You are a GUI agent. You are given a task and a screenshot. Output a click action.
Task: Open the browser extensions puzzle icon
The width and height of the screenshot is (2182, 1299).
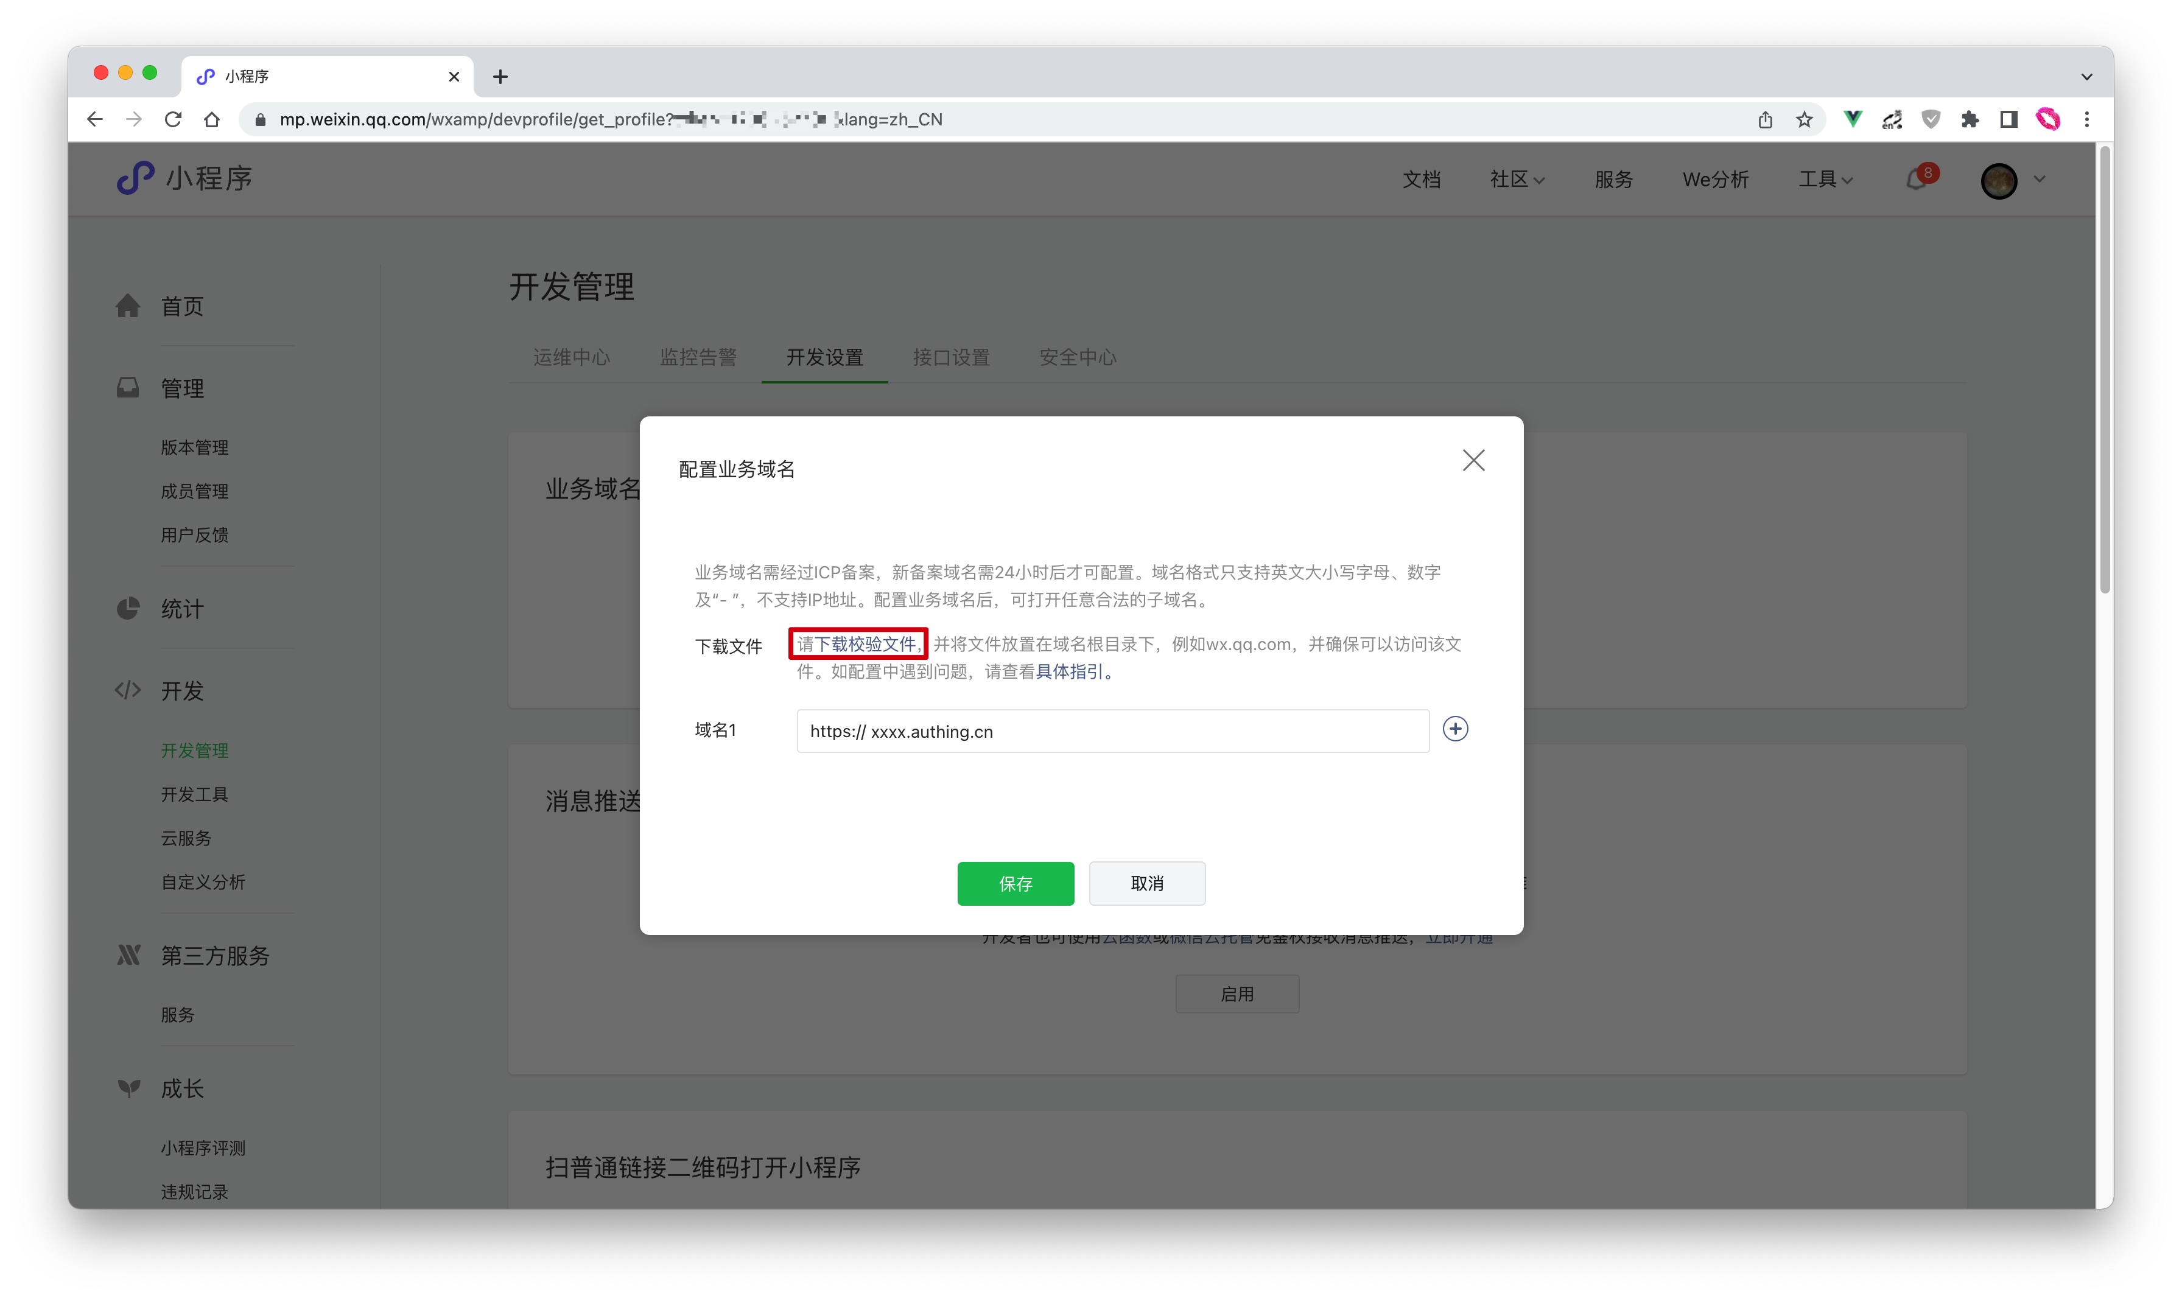coord(1970,119)
